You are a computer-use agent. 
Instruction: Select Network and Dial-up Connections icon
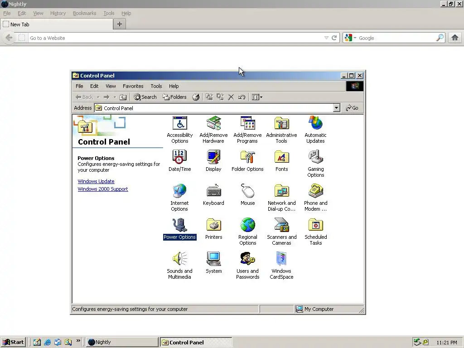point(281,191)
